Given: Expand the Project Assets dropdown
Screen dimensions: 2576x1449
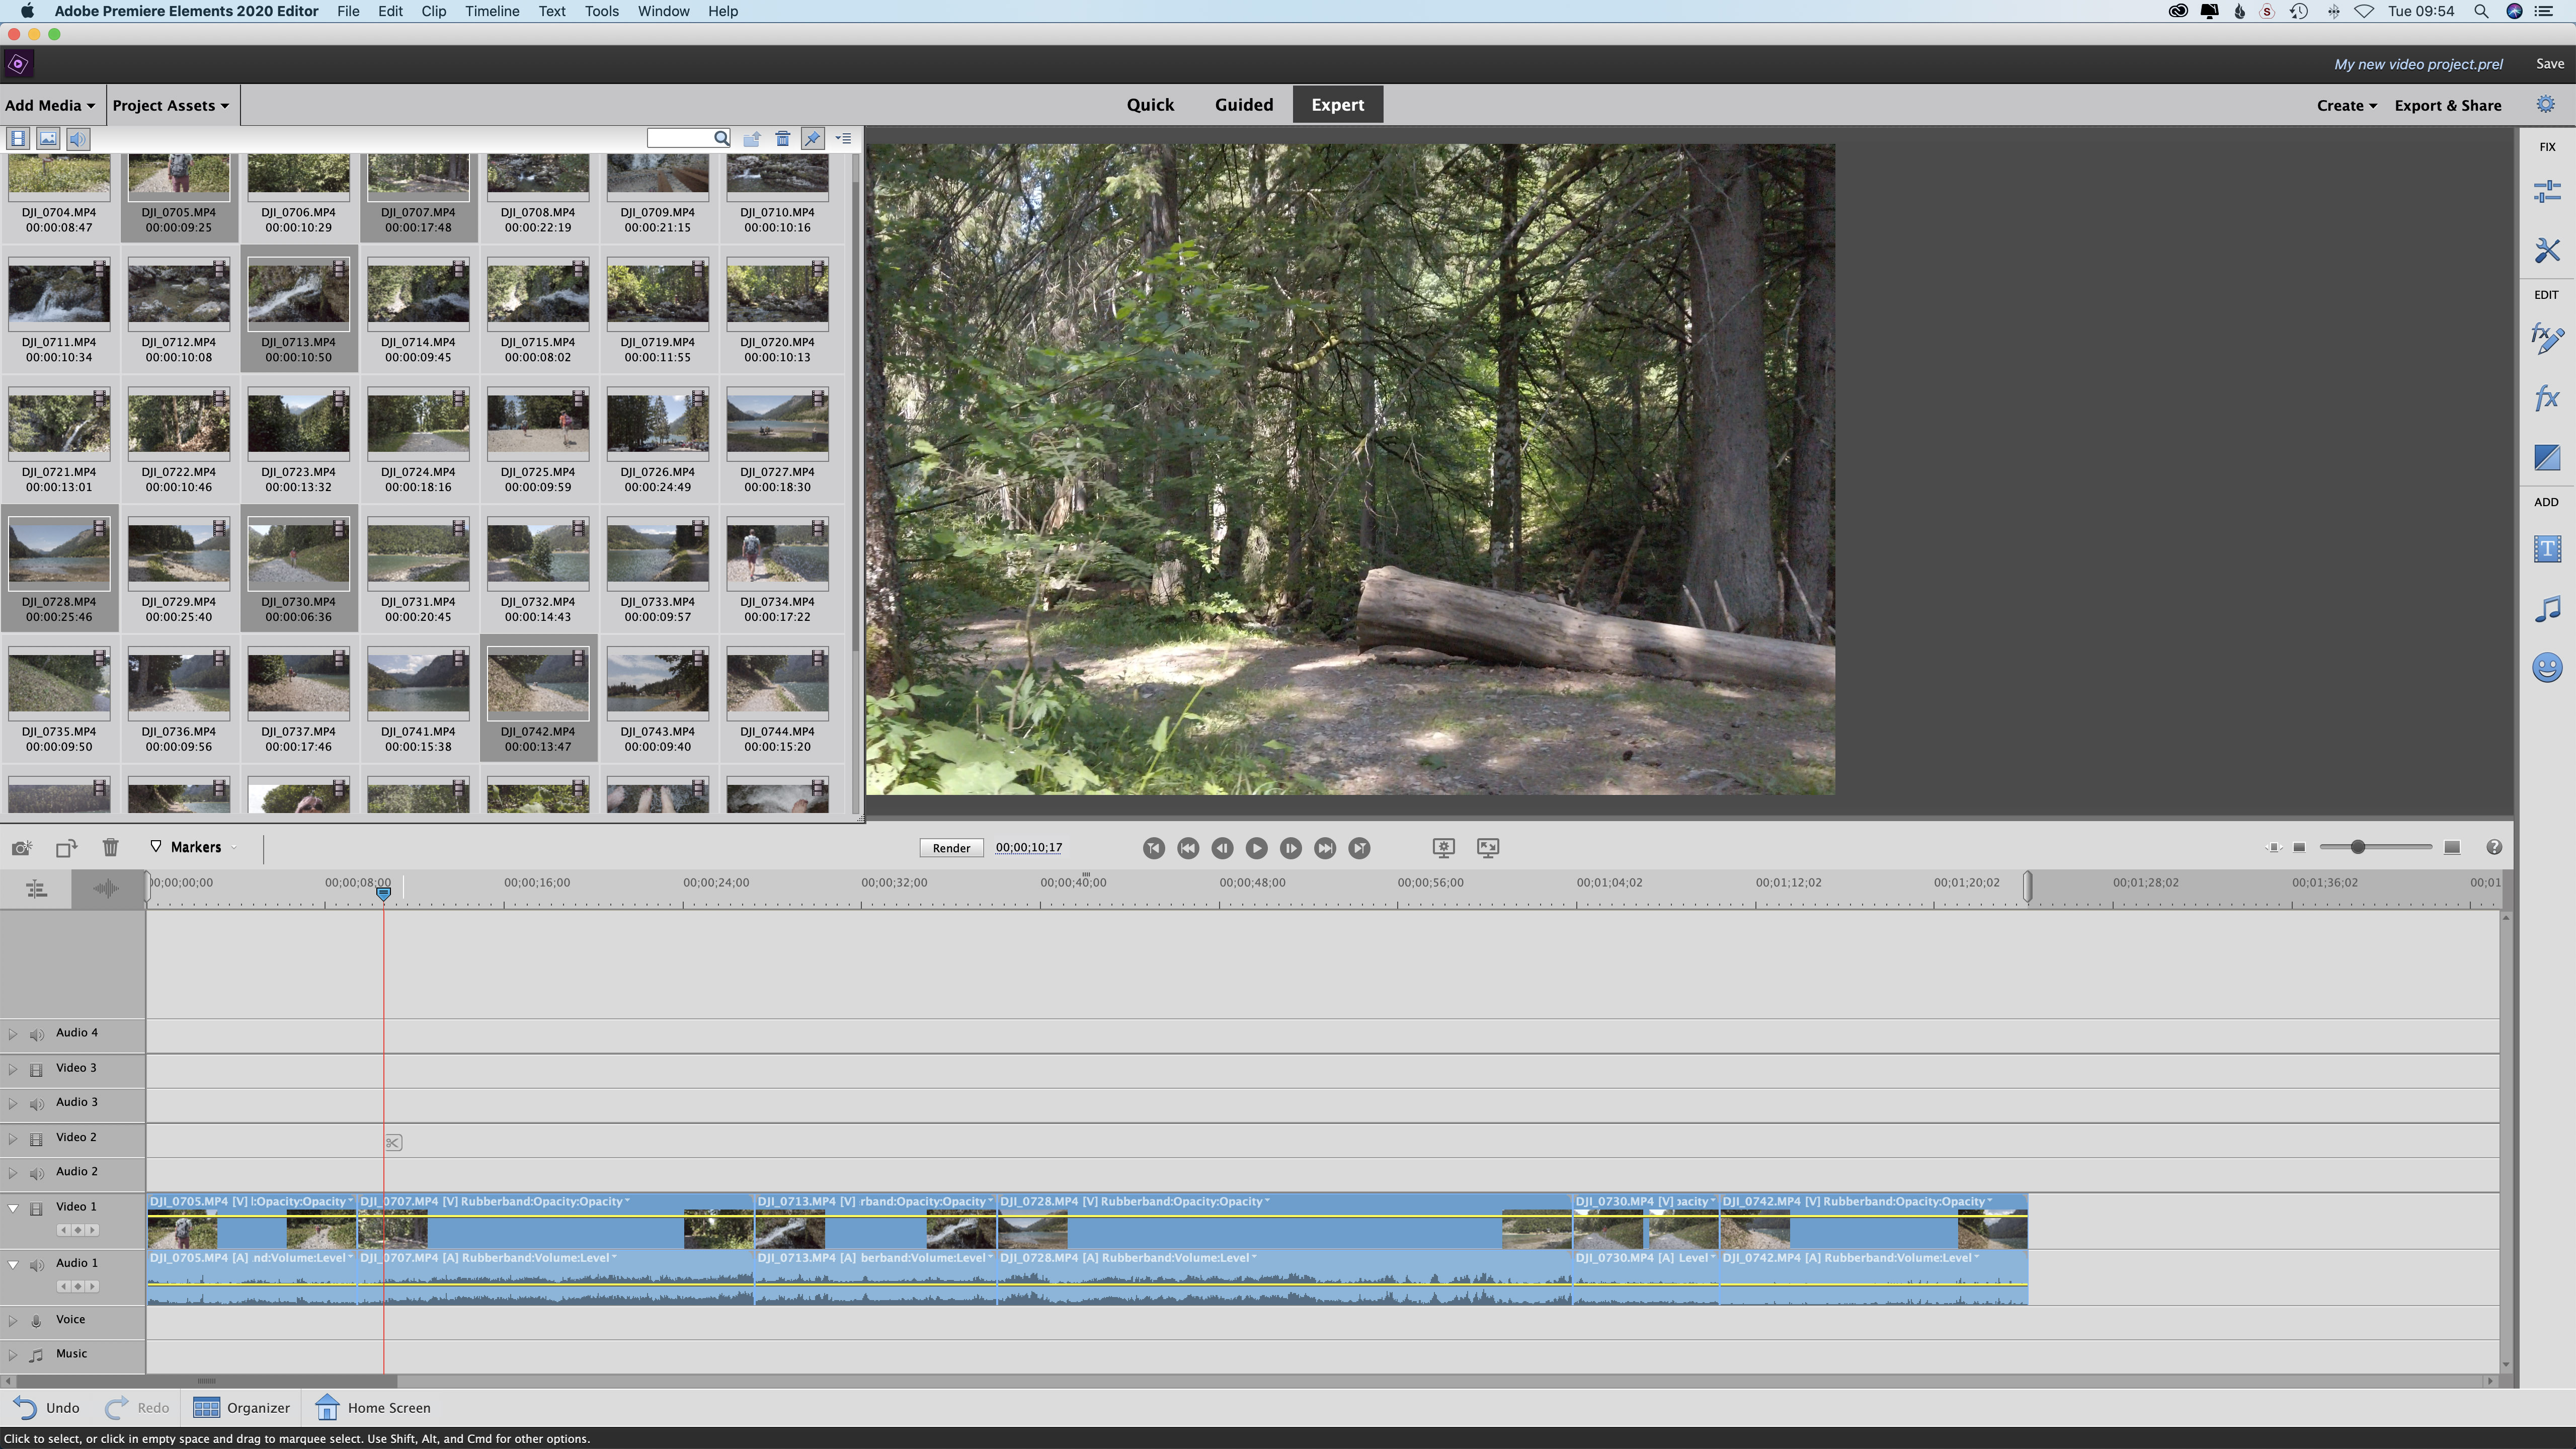Looking at the screenshot, I should pyautogui.click(x=172, y=104).
